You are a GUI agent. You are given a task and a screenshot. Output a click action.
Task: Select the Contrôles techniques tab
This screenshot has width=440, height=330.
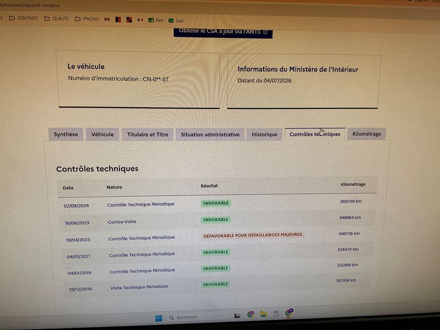(315, 134)
